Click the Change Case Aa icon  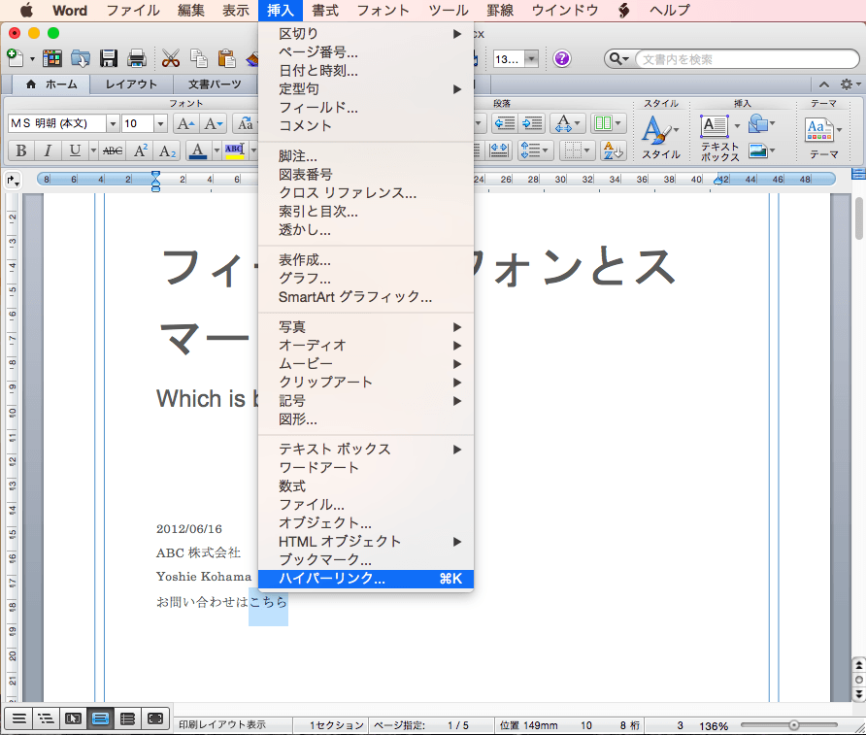[x=246, y=123]
